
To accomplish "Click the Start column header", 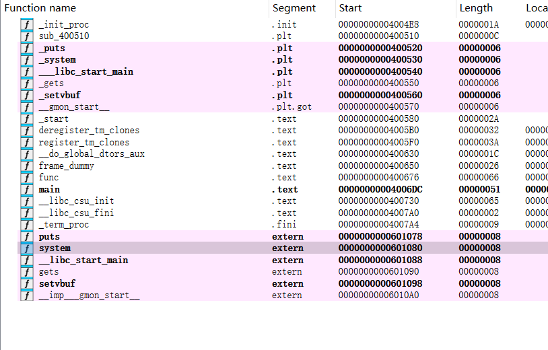I will click(x=350, y=8).
